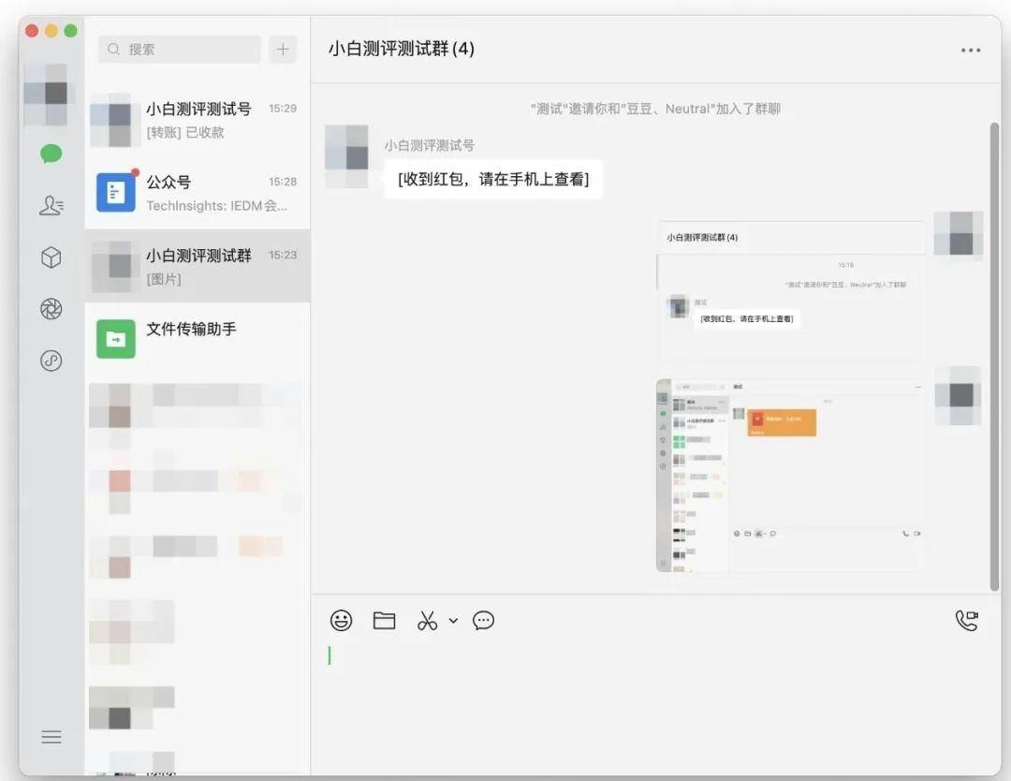Open the three-dot chat info menu
The image size is (1011, 781).
click(970, 51)
